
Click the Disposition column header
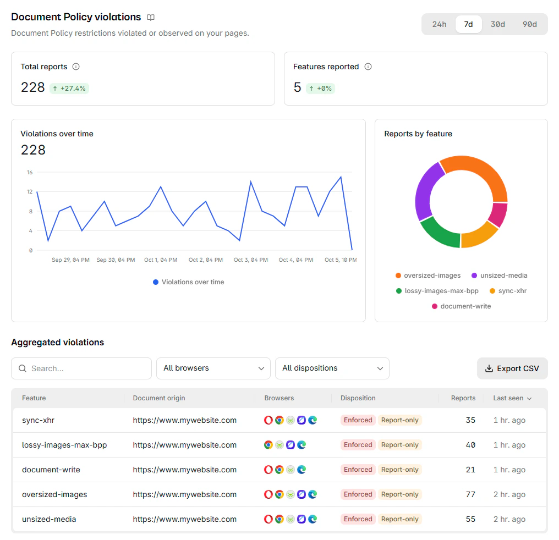[x=358, y=398]
